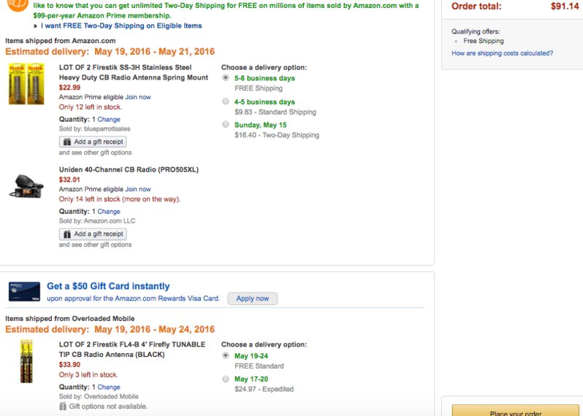
Task: Click the orange Prime shipping logo icon
Action: coord(17,5)
